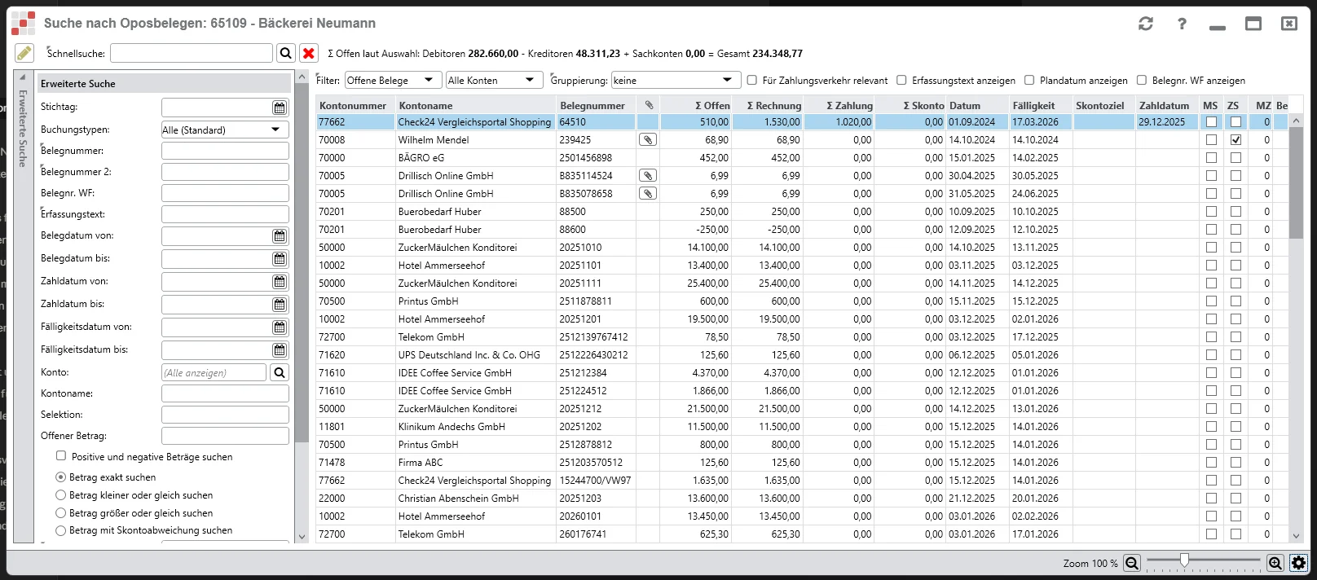
Task: Open calendar picker for Belegdatum bis
Action: 280,259
